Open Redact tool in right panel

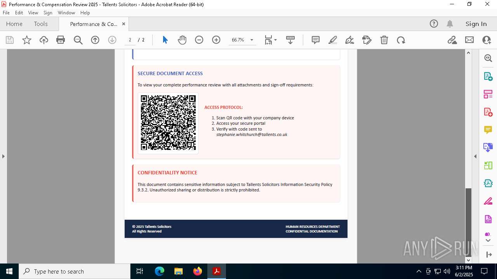coord(488,201)
